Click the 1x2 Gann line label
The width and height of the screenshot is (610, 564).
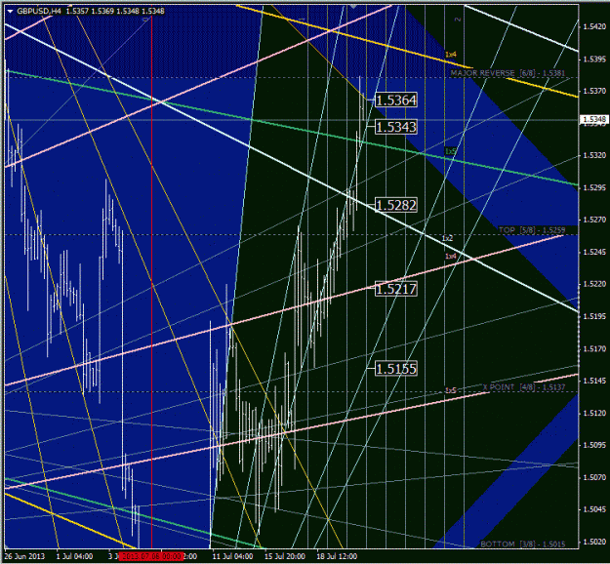point(447,238)
